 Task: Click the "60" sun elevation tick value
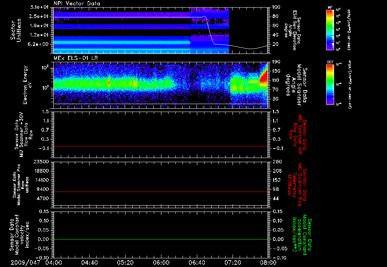click(x=275, y=26)
